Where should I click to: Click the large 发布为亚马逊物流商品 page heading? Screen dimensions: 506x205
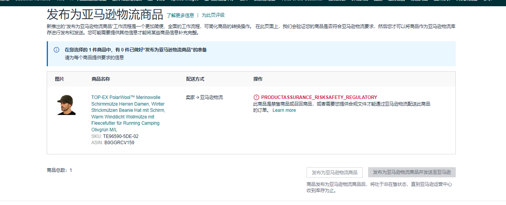coord(104,15)
